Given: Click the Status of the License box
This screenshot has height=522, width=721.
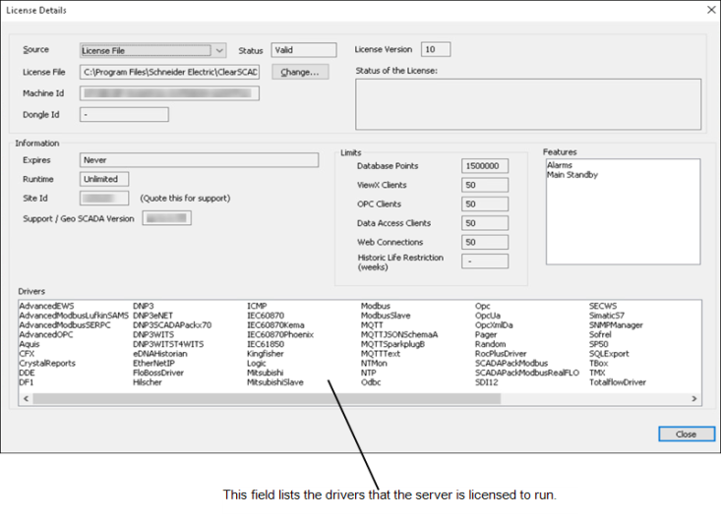Looking at the screenshot, I should tap(528, 103).
